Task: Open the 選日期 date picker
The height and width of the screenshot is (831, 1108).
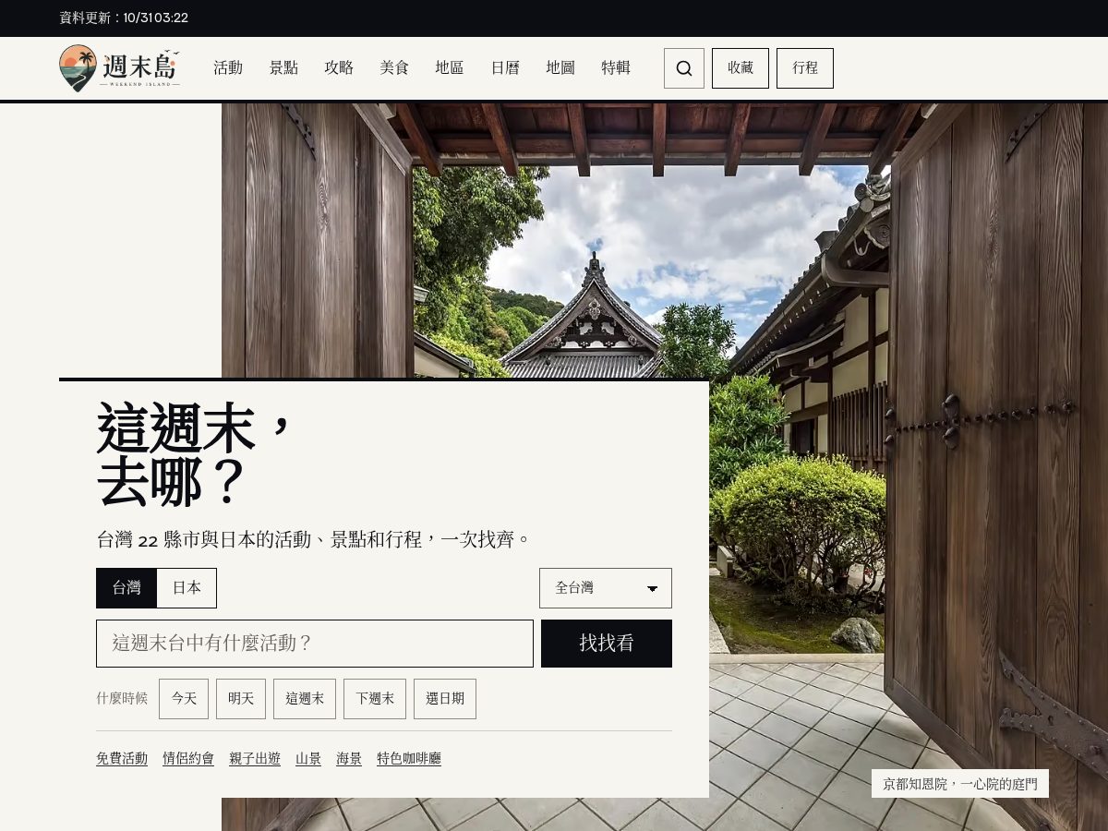Action: tap(445, 699)
